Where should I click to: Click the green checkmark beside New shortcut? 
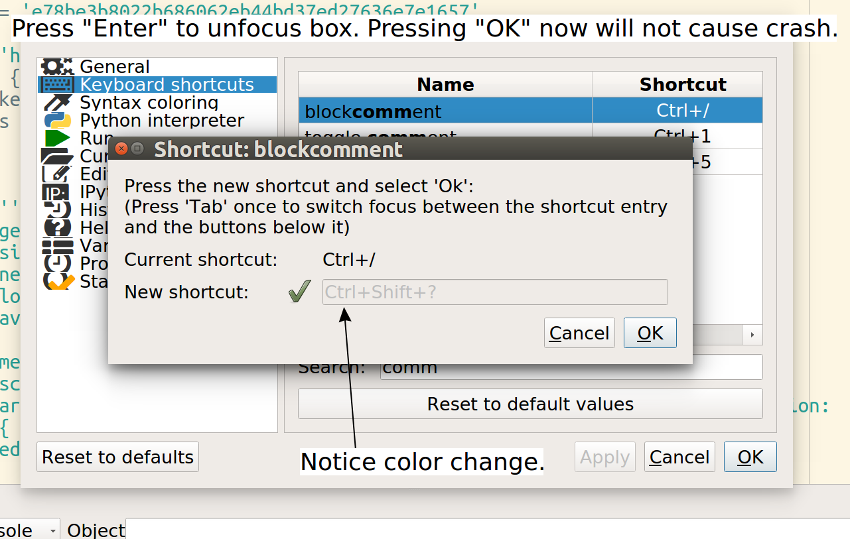click(299, 290)
